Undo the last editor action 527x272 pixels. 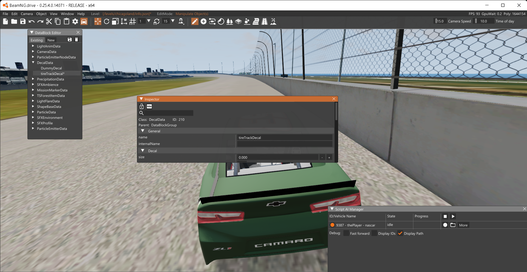(x=32, y=21)
